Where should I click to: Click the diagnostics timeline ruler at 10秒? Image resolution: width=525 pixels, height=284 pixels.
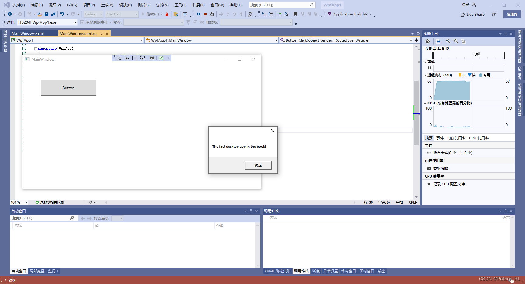(x=476, y=54)
